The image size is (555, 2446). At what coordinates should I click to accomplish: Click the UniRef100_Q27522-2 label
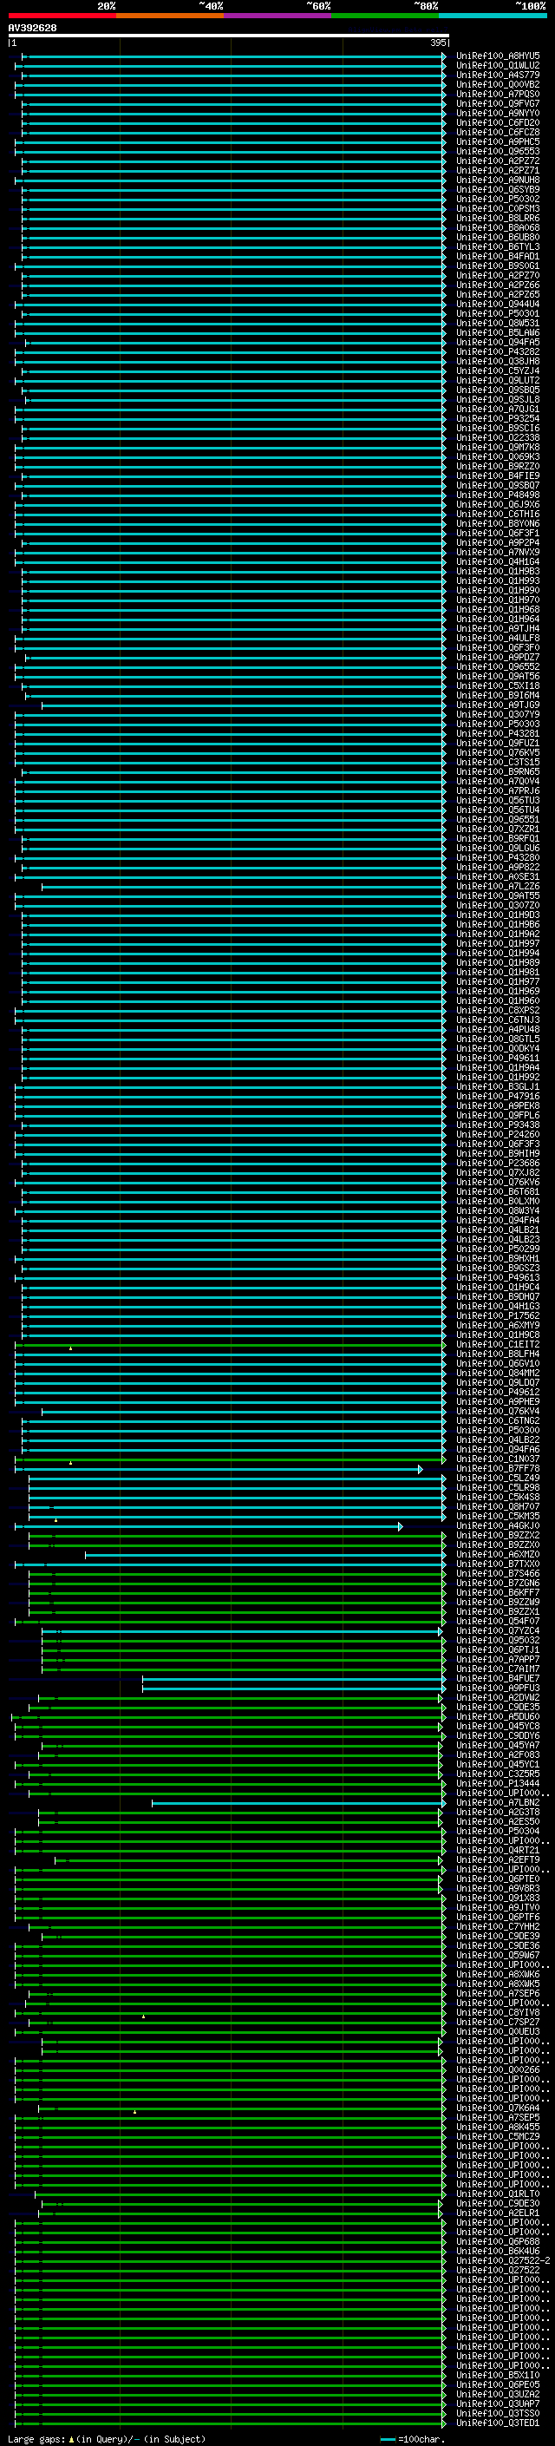click(x=503, y=2261)
